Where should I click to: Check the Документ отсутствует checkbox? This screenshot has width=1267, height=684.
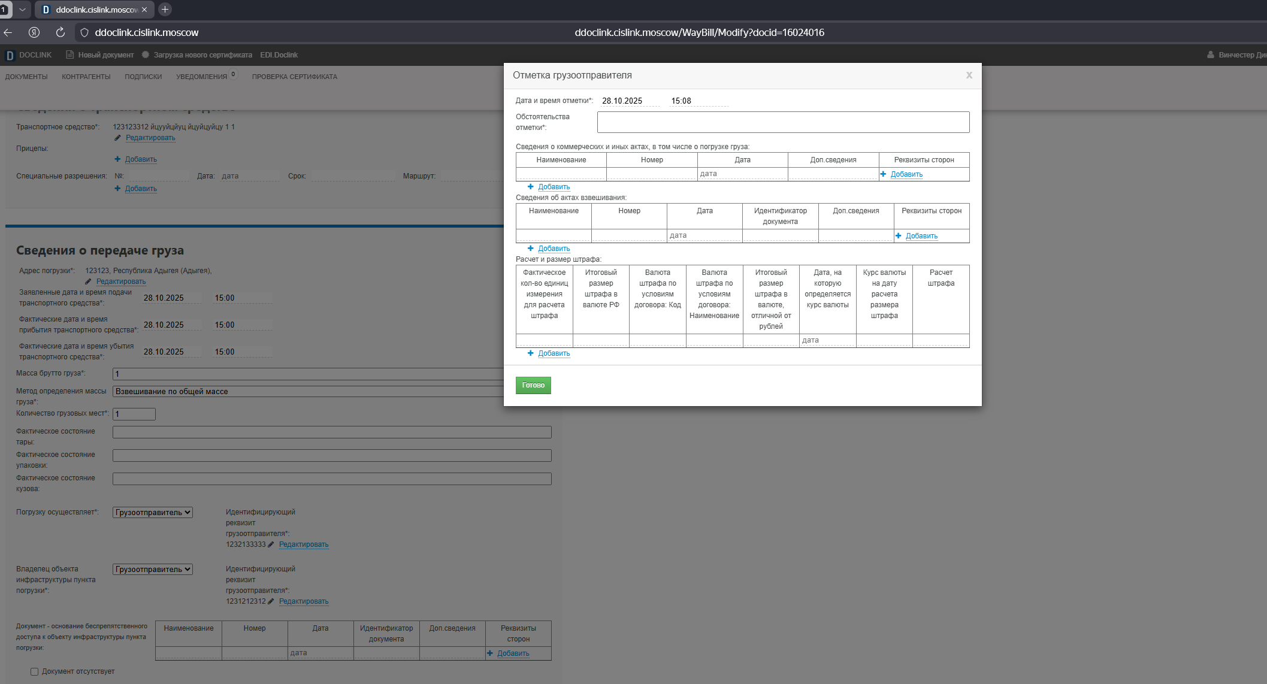pos(35,671)
